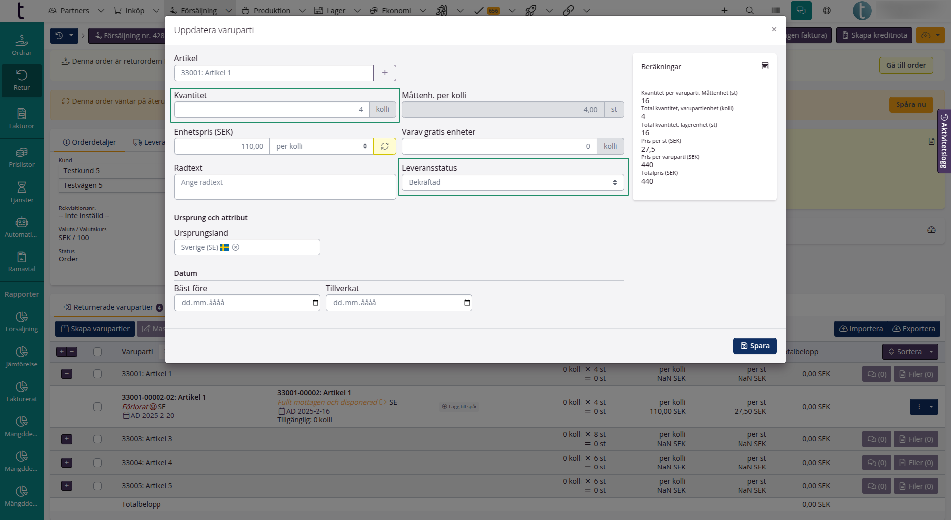Click the plus icon next to Artikel field
The height and width of the screenshot is (520, 951).
(x=384, y=73)
